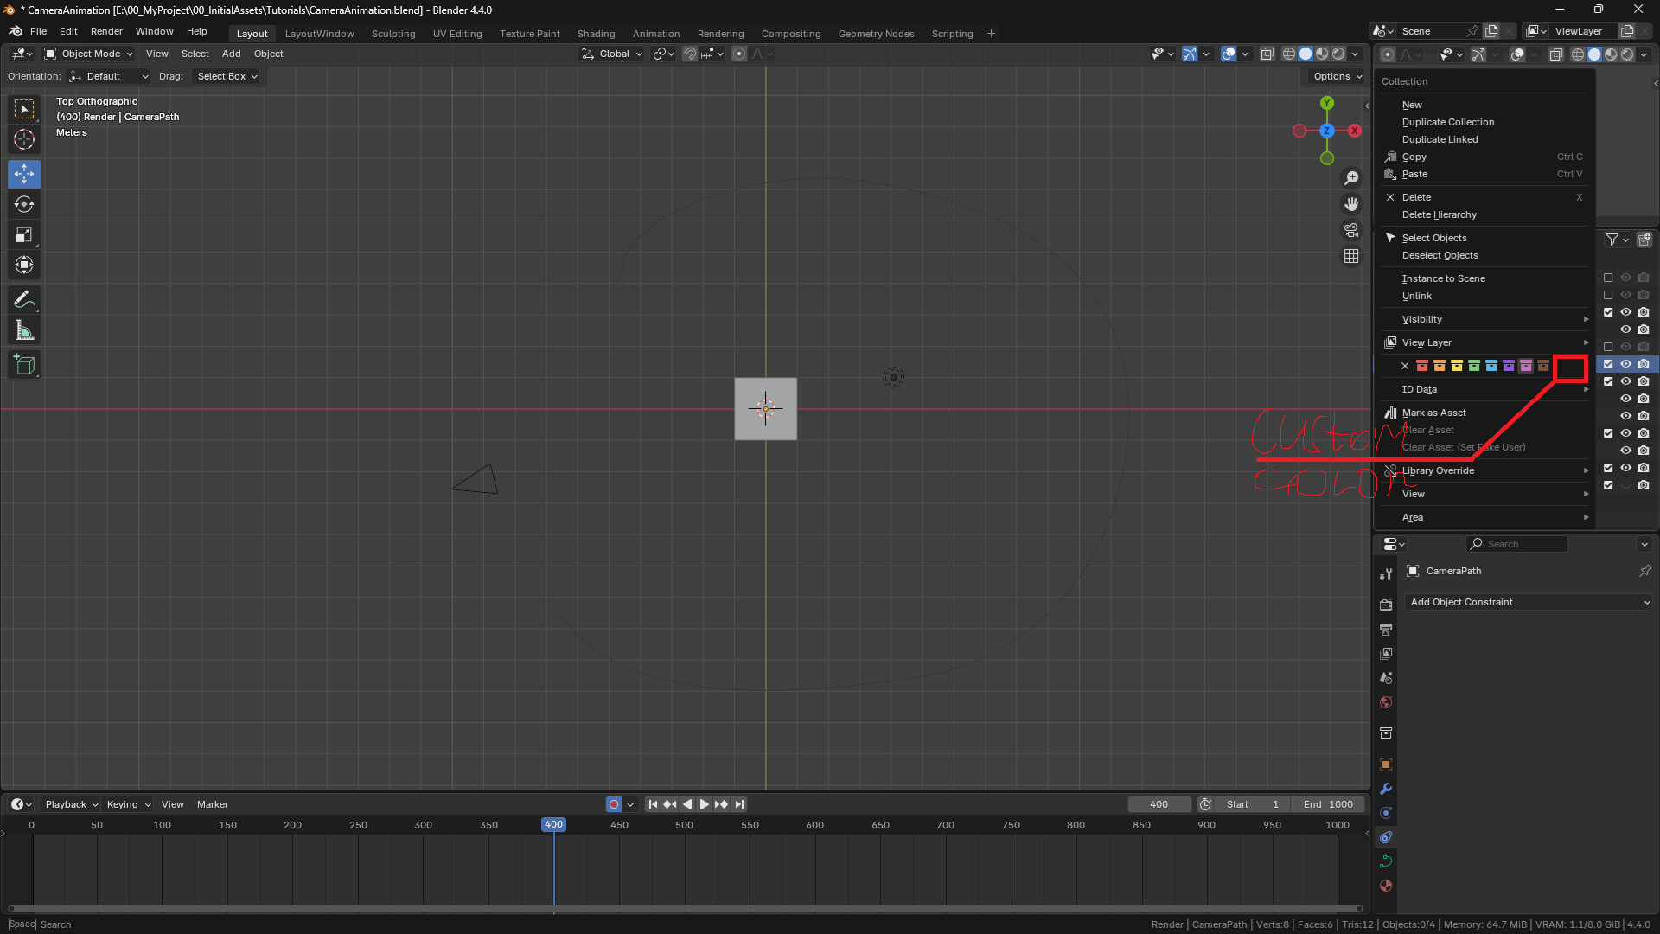Open the Playback dropdown in timeline
The image size is (1660, 934).
[71, 804]
